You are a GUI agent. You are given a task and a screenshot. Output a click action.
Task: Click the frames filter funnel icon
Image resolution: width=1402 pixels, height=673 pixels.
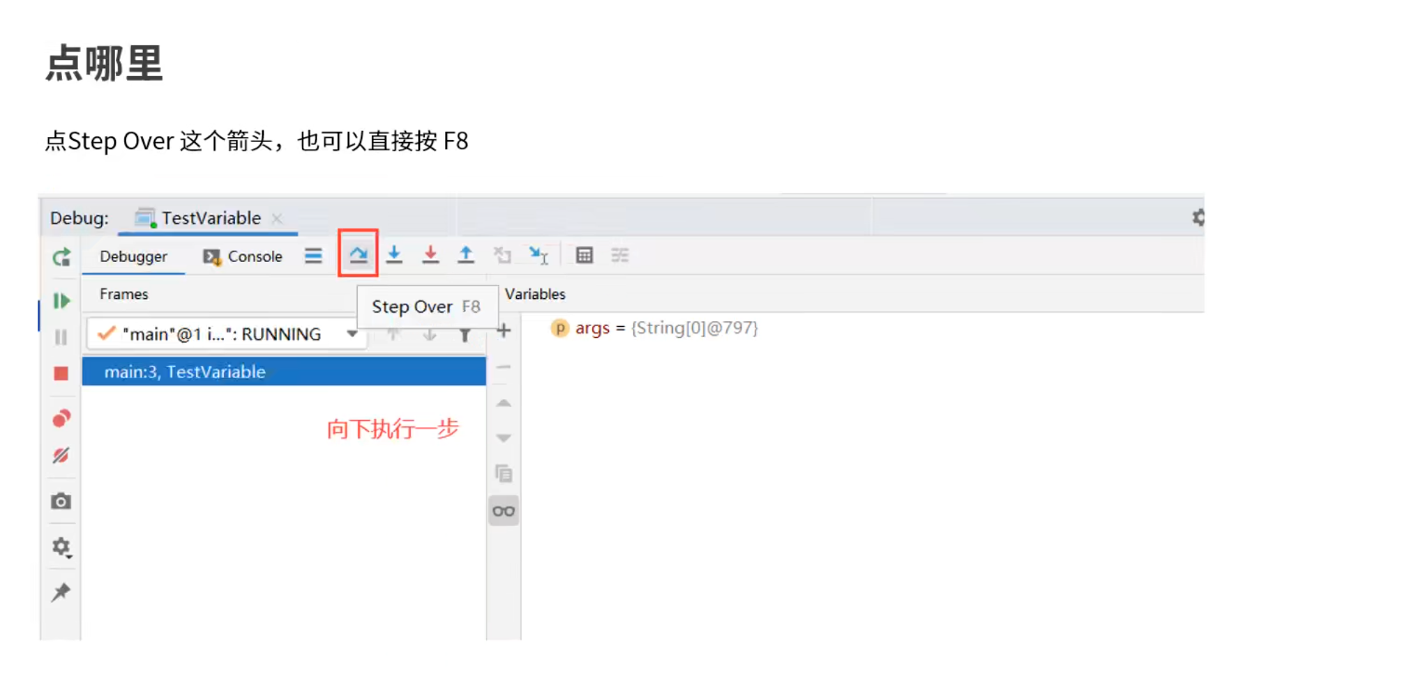tap(465, 334)
